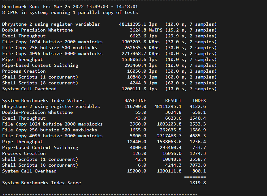The height and width of the screenshot is (196, 267).
Task: Click the Pipe Throughput baseline value 12440.0
Action: [x=137, y=142]
